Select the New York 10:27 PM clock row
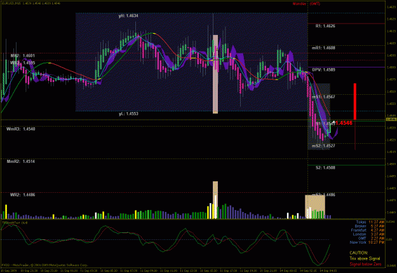Screen dimensions: 397x273 (367, 242)
